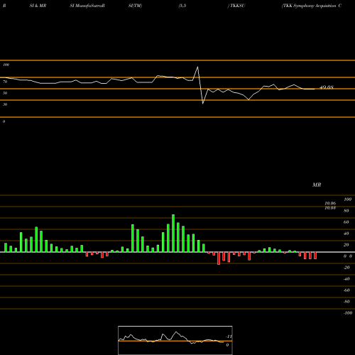Click the TKK Symphony Acquisition header text
The image size is (355, 355).
(312, 6)
